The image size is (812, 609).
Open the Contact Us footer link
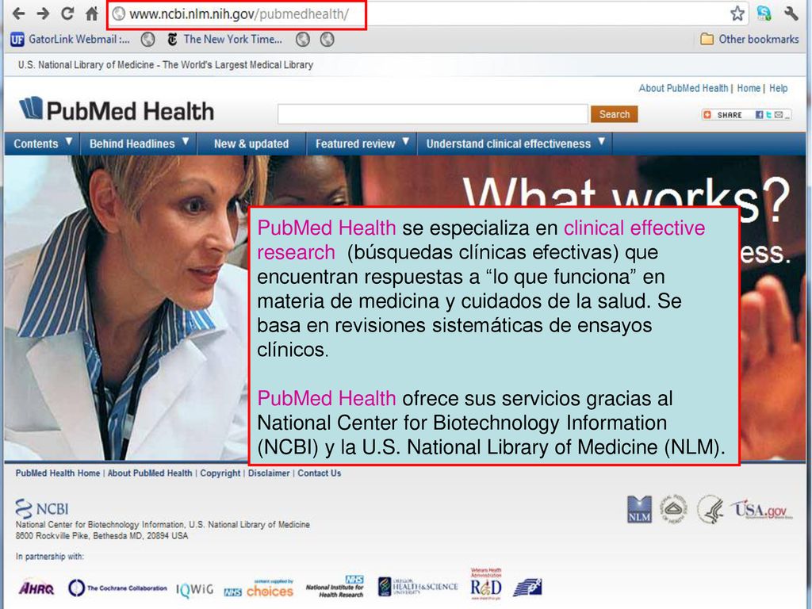(x=319, y=473)
